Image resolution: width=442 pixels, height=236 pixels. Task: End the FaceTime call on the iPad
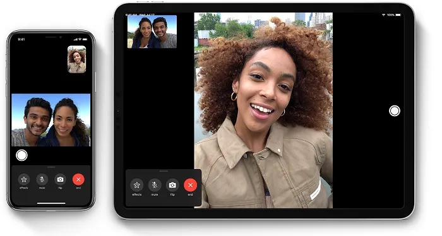pos(190,185)
